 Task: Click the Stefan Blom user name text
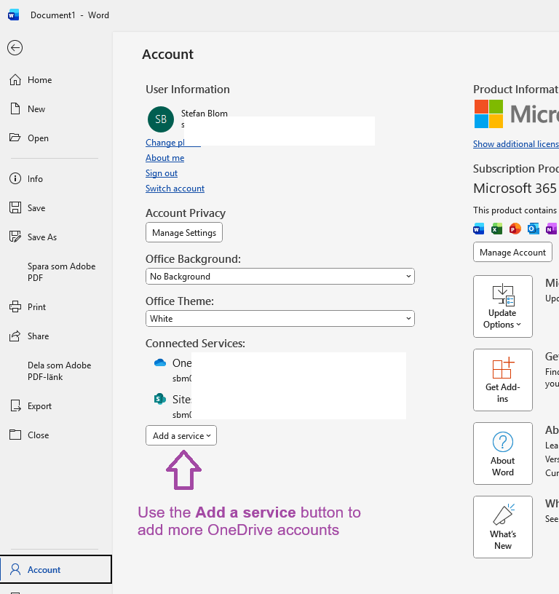coord(204,114)
